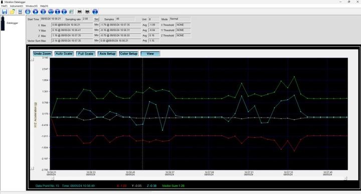Click the blue Pause round button
The height and width of the screenshot is (194, 361).
[43, 12]
